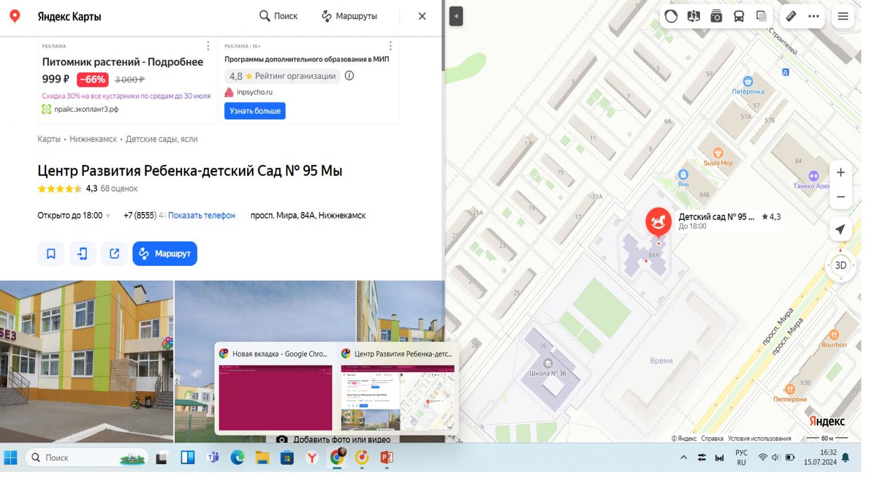Toggle the map layers switcher icon
This screenshot has width=869, height=486.
click(x=761, y=16)
